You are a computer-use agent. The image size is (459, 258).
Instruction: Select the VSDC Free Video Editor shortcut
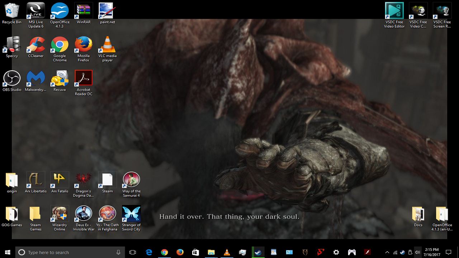pos(394,15)
